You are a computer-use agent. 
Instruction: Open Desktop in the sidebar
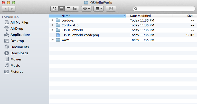17,41
